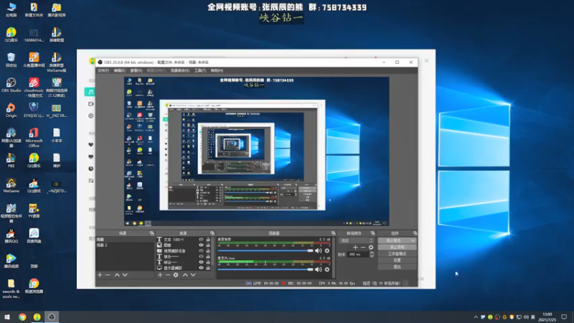Toggle the lock on the 图像 source
The height and width of the screenshot is (323, 574).
coord(208,245)
